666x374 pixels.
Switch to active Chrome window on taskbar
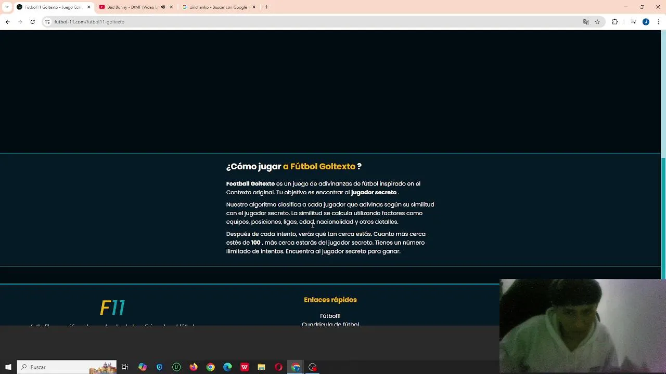[x=296, y=367]
